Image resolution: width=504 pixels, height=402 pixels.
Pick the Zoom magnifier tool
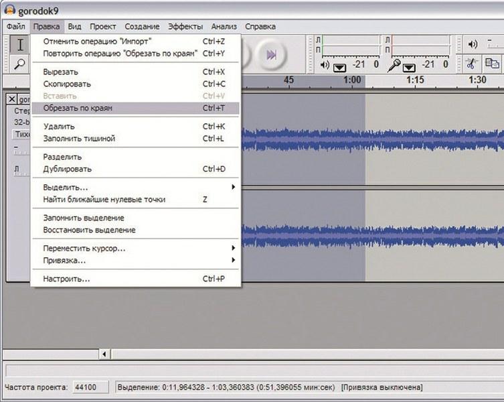click(x=20, y=64)
